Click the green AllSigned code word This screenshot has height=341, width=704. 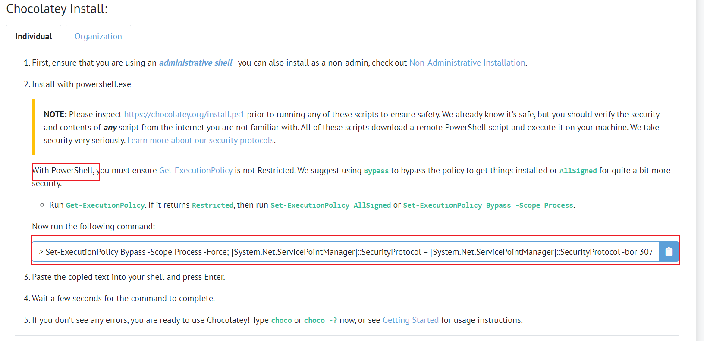578,171
